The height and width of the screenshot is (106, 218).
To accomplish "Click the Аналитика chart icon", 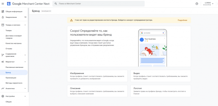I will pos(3,88).
